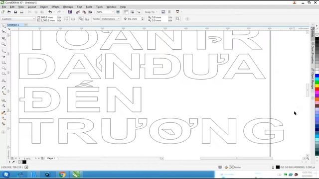Select the Rectangle tool
Viewport: 319px width, 179px height.
3,63
